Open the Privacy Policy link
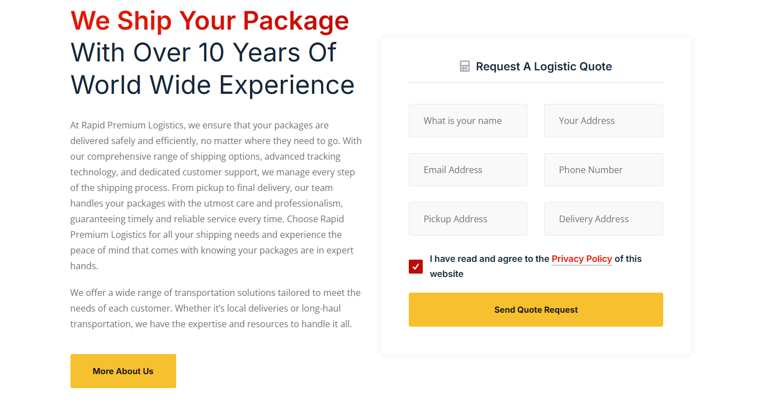The image size is (779, 416). click(582, 259)
